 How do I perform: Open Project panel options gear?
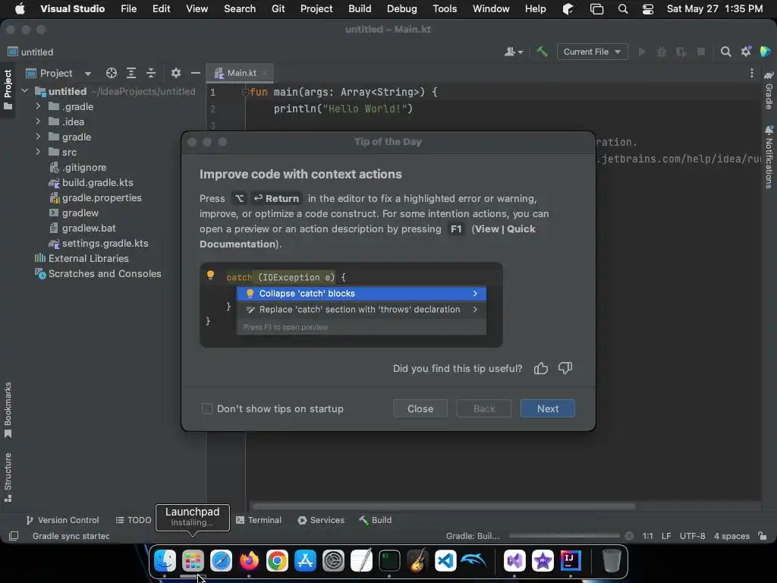(176, 74)
